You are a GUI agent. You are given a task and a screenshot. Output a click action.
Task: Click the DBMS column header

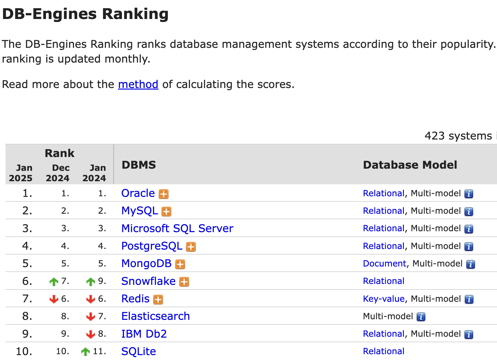pyautogui.click(x=139, y=165)
